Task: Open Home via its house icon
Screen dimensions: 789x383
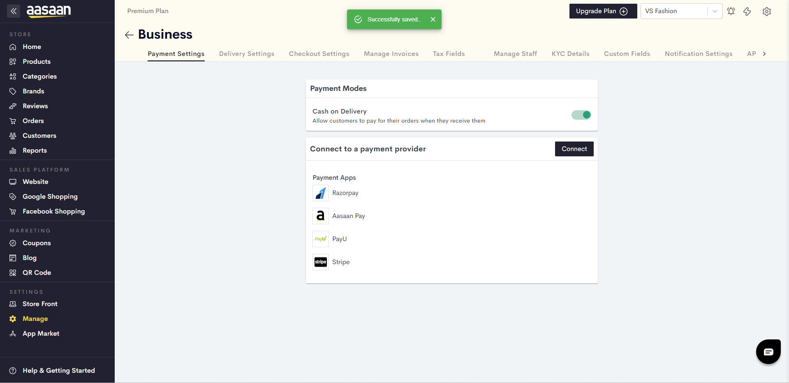Action: coord(13,47)
